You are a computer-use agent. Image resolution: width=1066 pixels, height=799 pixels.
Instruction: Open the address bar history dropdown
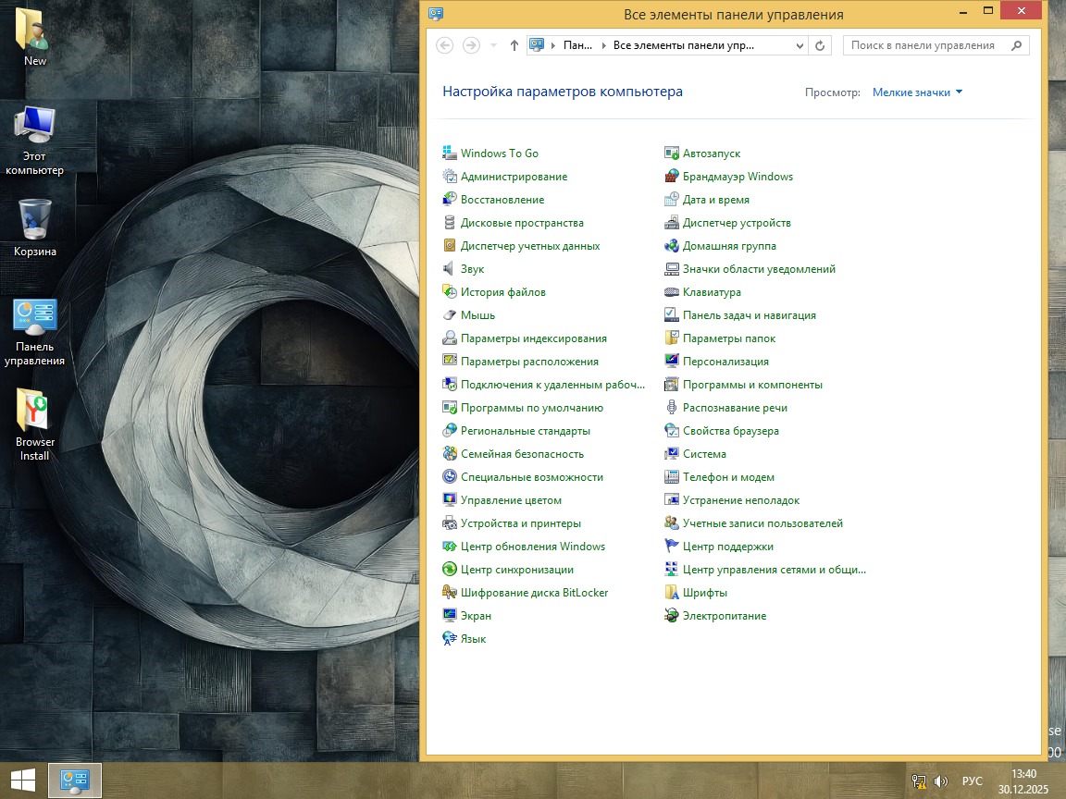[800, 45]
